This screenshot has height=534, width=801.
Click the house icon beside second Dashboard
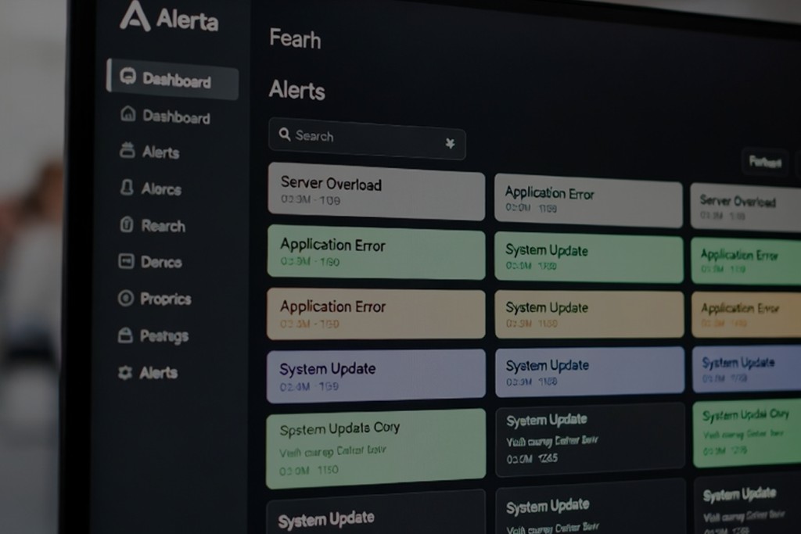click(128, 115)
